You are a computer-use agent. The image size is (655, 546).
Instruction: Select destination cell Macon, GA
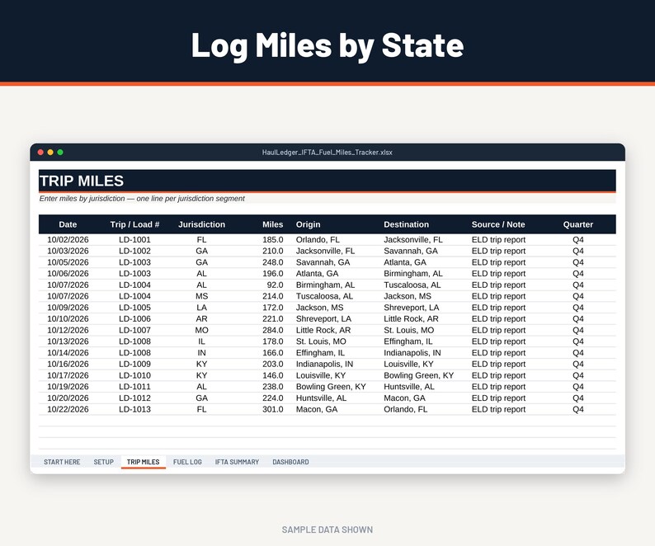pyautogui.click(x=404, y=398)
